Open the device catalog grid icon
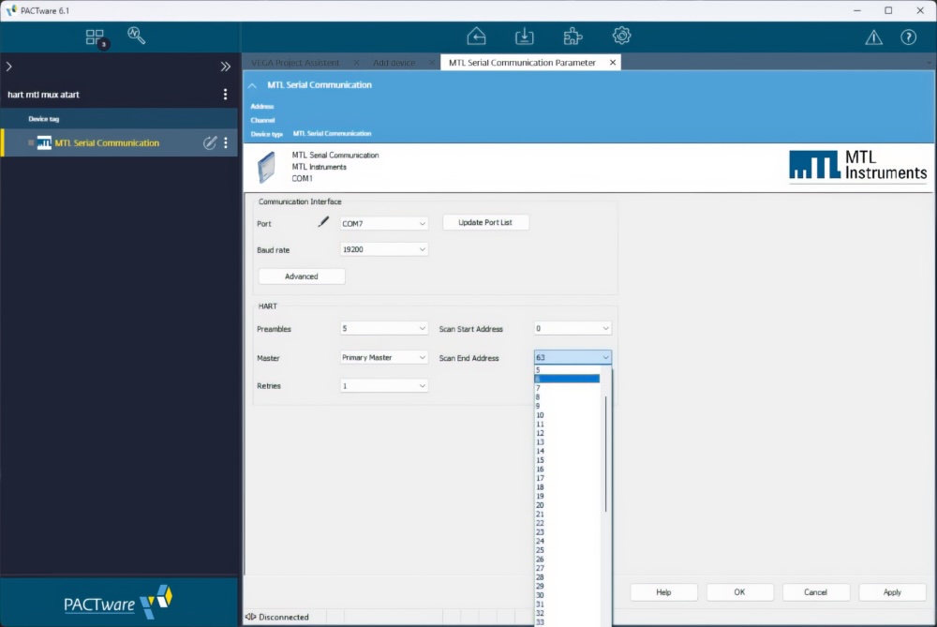 point(95,37)
